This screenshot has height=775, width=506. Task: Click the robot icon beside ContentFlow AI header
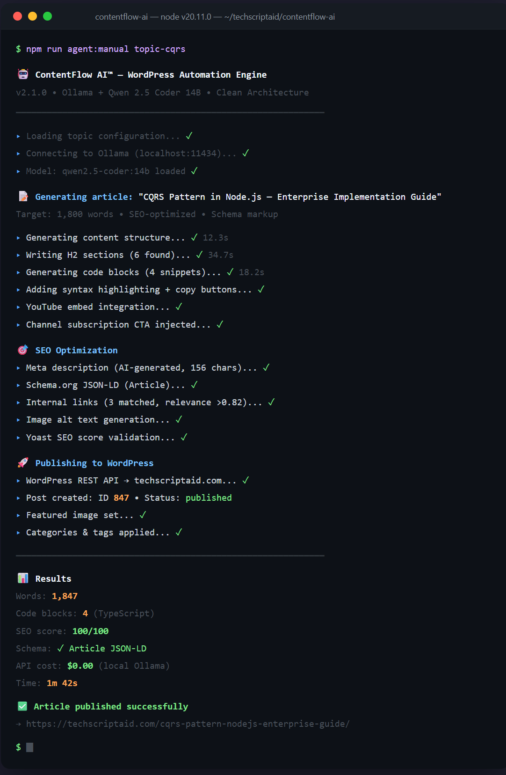point(22,74)
